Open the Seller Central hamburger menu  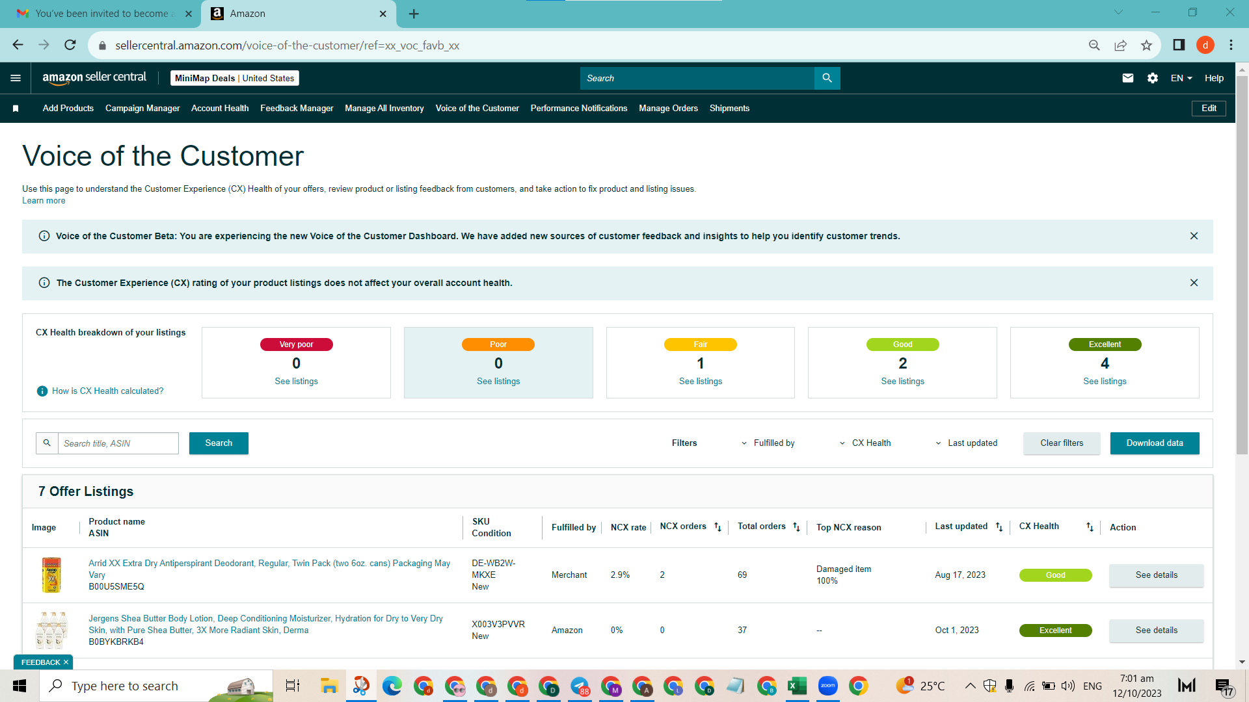pyautogui.click(x=16, y=78)
